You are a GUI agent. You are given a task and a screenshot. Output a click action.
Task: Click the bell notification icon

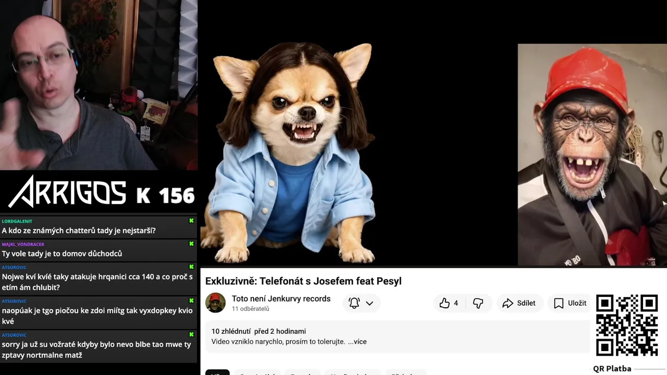tap(354, 303)
